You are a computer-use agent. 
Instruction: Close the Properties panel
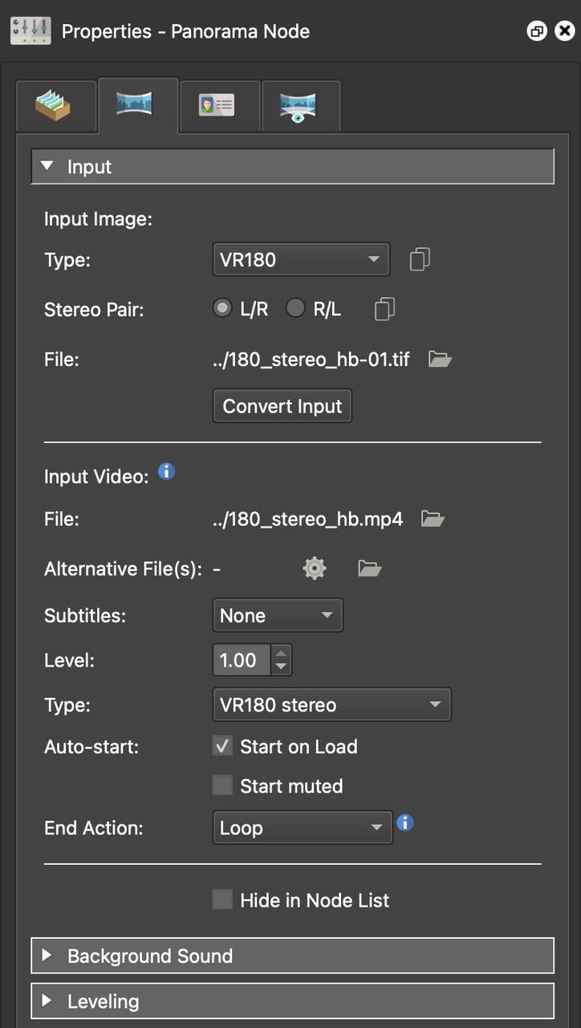565,31
